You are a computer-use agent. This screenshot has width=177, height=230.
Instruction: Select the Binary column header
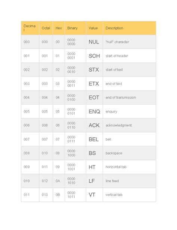75,28
